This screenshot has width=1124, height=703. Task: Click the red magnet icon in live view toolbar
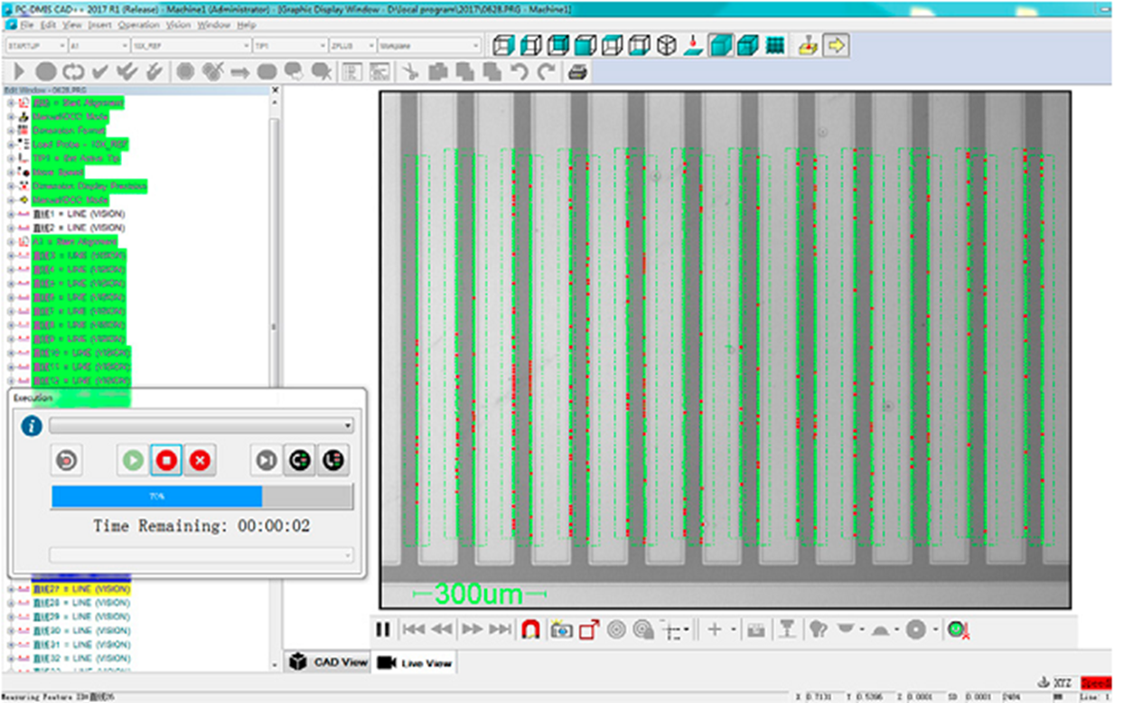pos(531,630)
